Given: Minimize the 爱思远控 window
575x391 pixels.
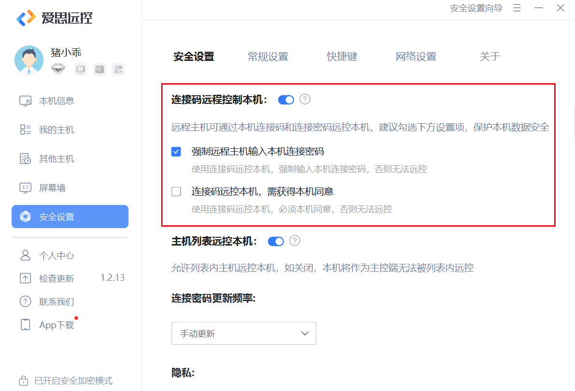Looking at the screenshot, I should [x=539, y=8].
